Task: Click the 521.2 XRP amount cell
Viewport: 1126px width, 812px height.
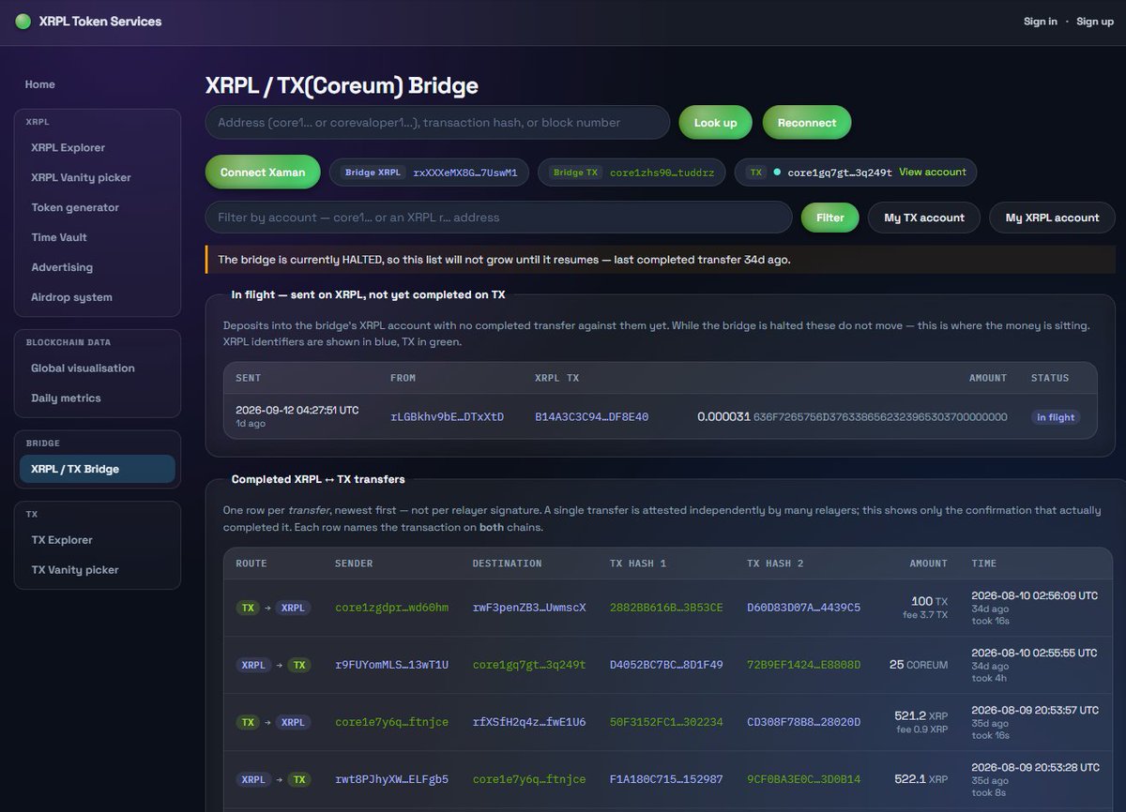Action: coord(921,715)
